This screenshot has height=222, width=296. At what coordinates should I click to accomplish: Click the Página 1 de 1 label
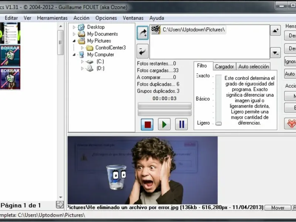tap(21, 205)
